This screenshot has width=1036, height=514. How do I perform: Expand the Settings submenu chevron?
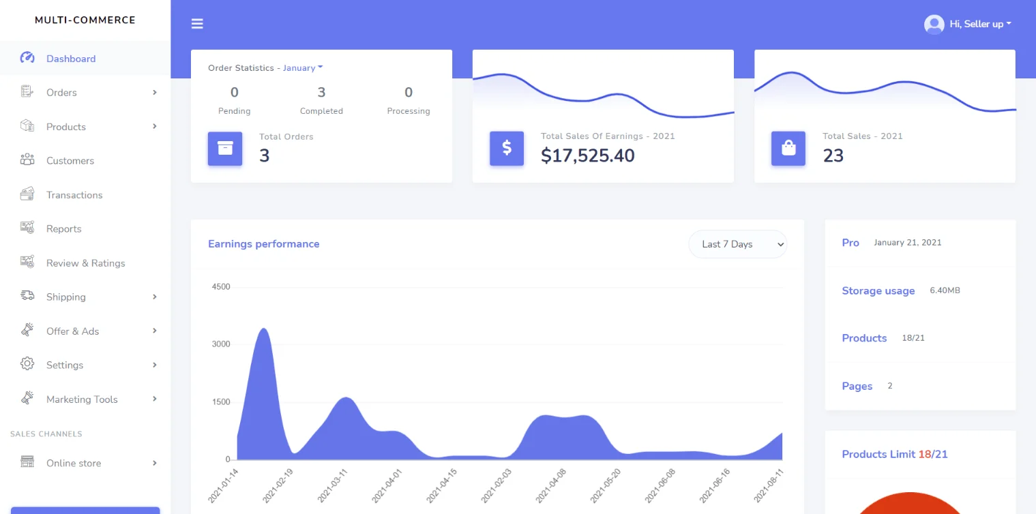coord(155,365)
